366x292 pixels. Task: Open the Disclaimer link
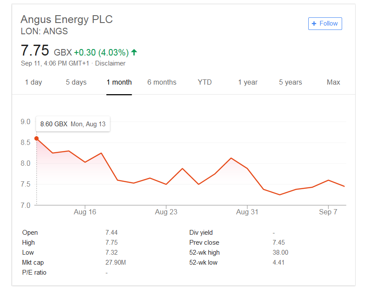coord(110,63)
